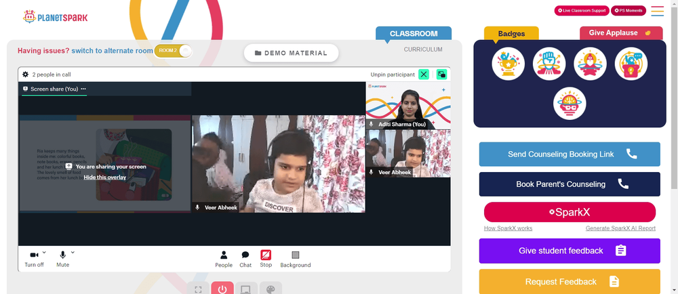
Task: Click the page vertical scrollbar
Action: click(674, 100)
